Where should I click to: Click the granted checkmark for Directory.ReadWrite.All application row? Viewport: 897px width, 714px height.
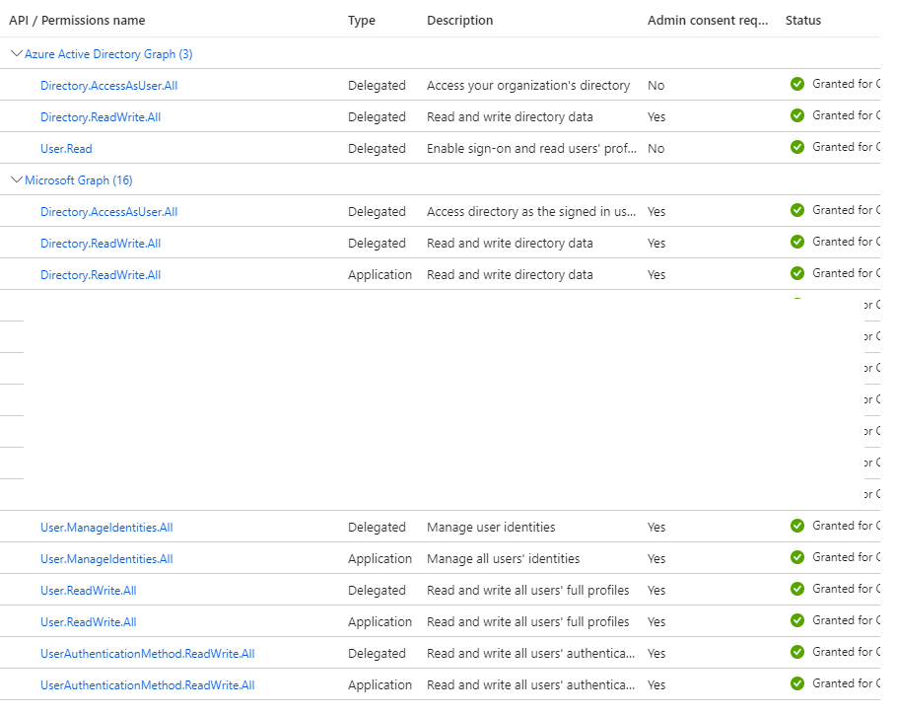(797, 273)
